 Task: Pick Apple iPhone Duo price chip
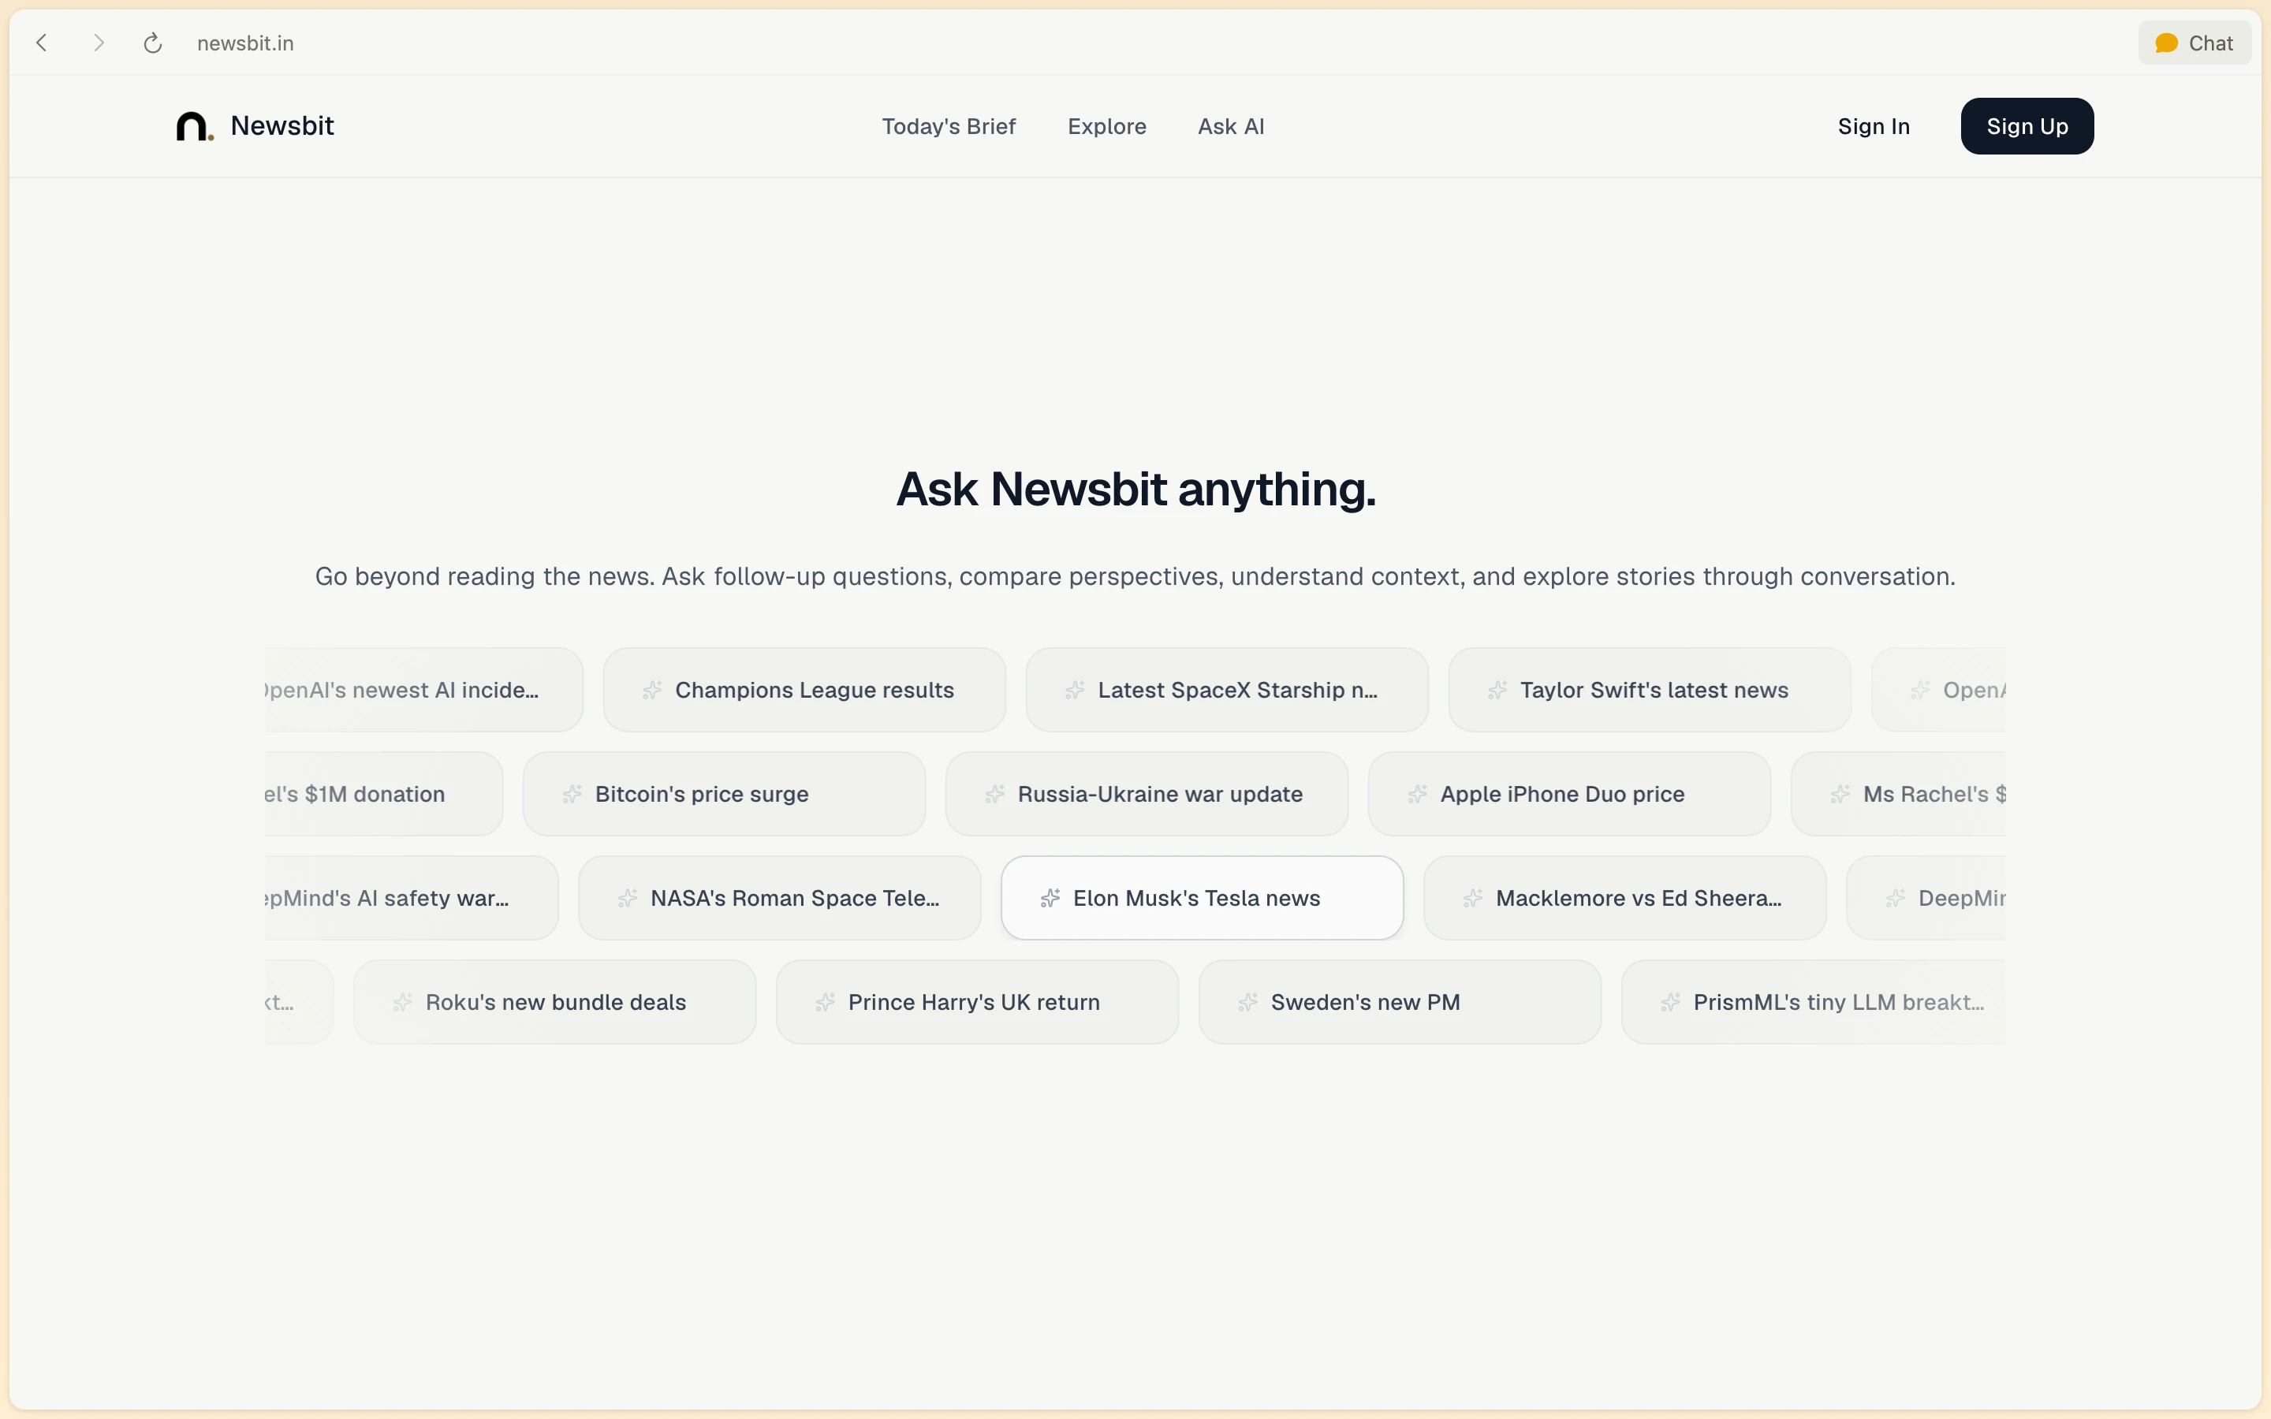tap(1569, 794)
